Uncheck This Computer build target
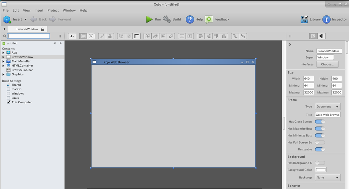The height and width of the screenshot is (189, 349). (9, 102)
